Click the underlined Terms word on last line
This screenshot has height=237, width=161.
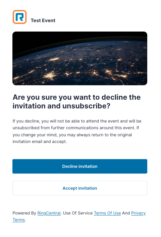point(18,220)
